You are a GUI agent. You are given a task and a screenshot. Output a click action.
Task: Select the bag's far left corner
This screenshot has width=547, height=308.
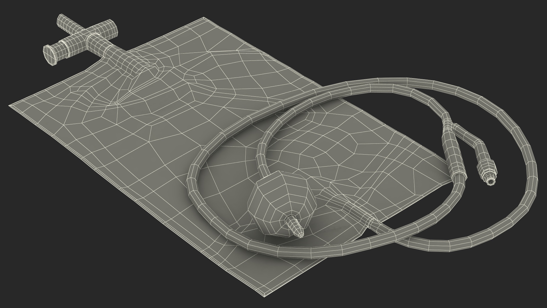(11, 106)
